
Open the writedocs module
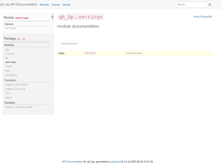[11, 75]
